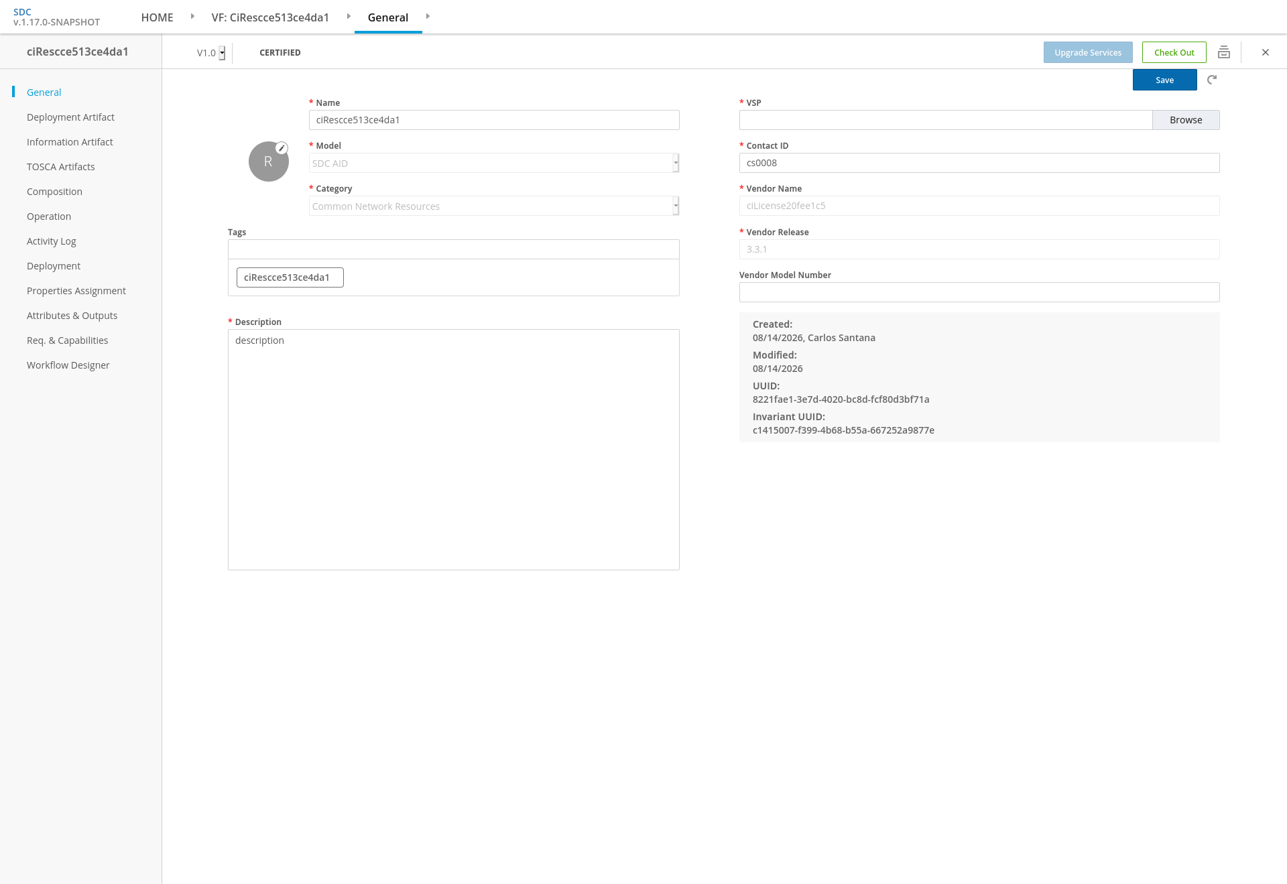Viewport: 1287px width, 884px height.
Task: Click into the Name input field
Action: click(494, 120)
